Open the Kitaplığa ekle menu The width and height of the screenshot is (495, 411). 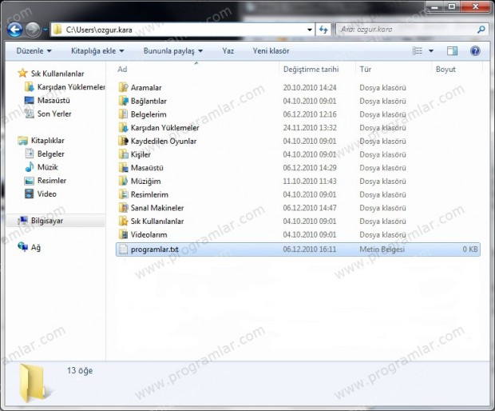97,51
